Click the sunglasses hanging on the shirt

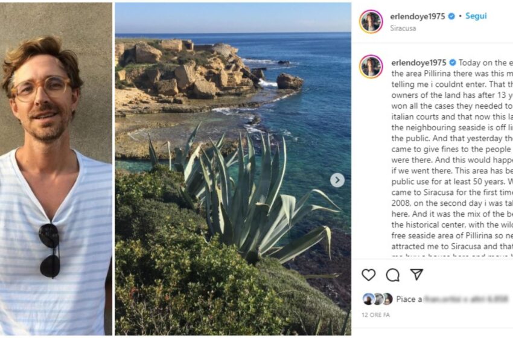(x=49, y=250)
